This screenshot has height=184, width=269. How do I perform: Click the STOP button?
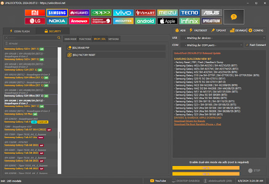[254, 171]
